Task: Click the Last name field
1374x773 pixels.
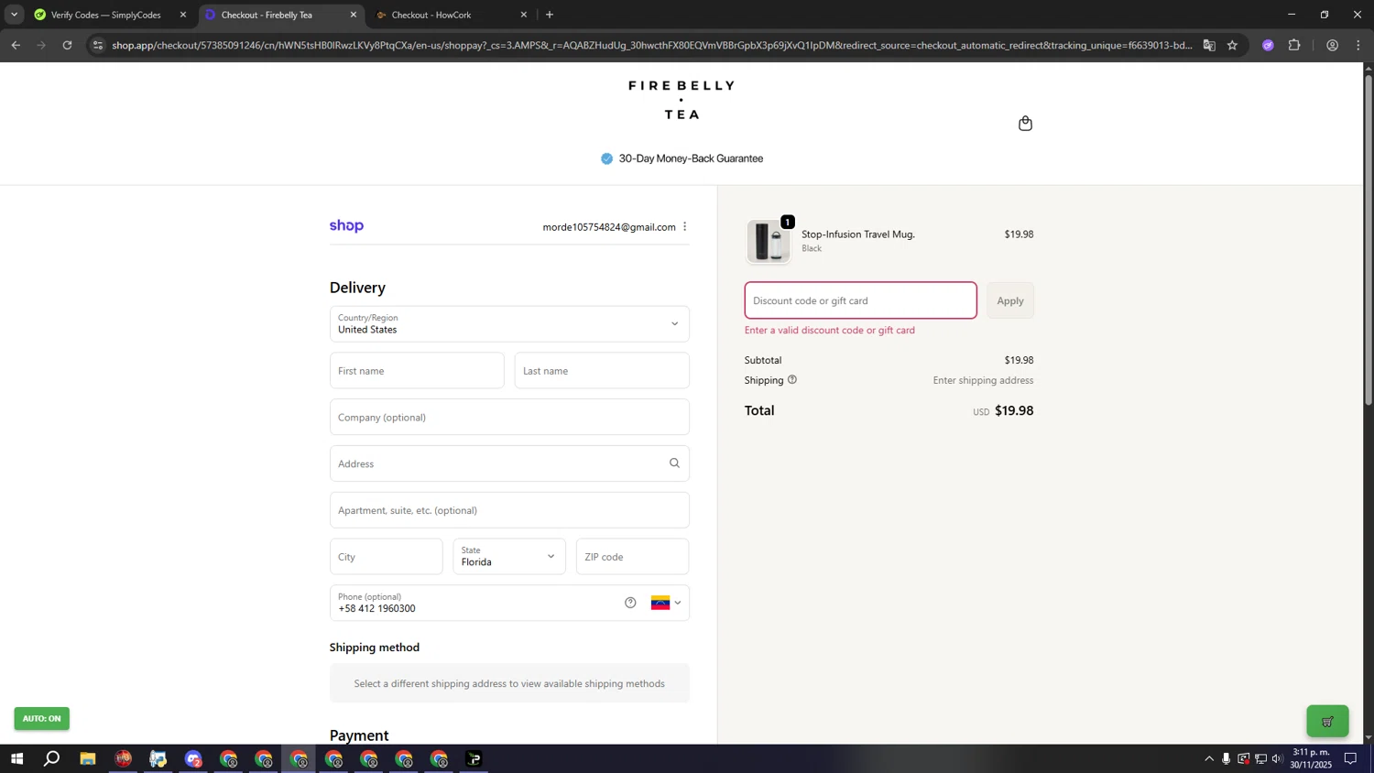Action: point(602,371)
